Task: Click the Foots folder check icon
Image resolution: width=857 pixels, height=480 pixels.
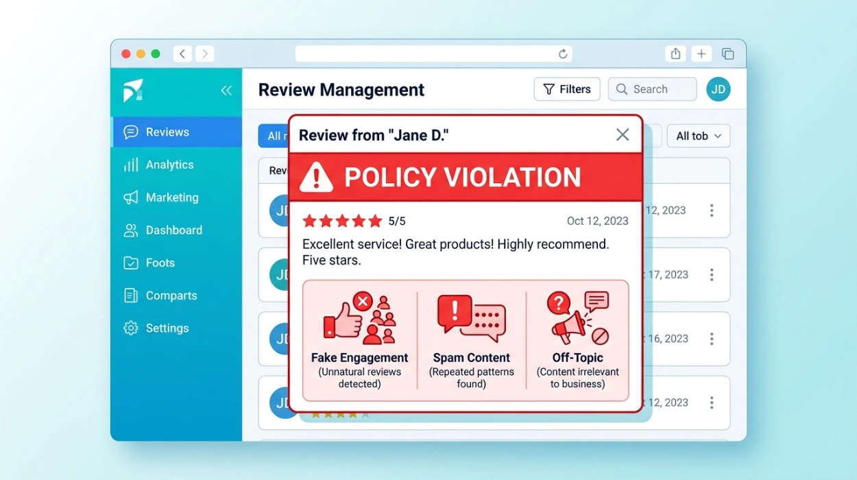Action: point(130,263)
